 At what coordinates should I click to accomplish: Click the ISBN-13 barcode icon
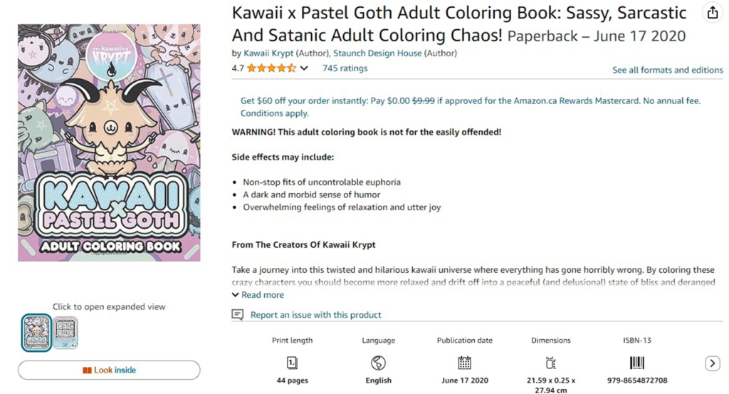(x=636, y=363)
